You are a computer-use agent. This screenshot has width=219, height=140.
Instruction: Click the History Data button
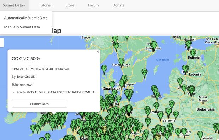tap(39, 104)
